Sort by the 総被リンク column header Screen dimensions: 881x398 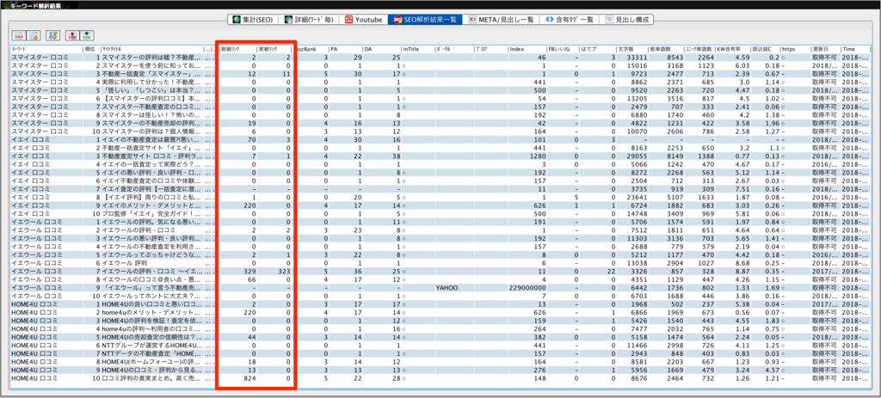[x=237, y=49]
